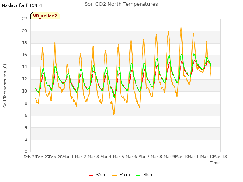The height and width of the screenshot is (182, 243).
Task: Click the Mar 8 x-axis tick label
Action: pos(156,157)
